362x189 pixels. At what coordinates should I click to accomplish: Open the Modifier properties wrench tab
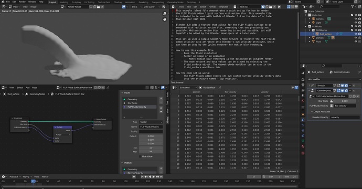[x=303, y=120]
